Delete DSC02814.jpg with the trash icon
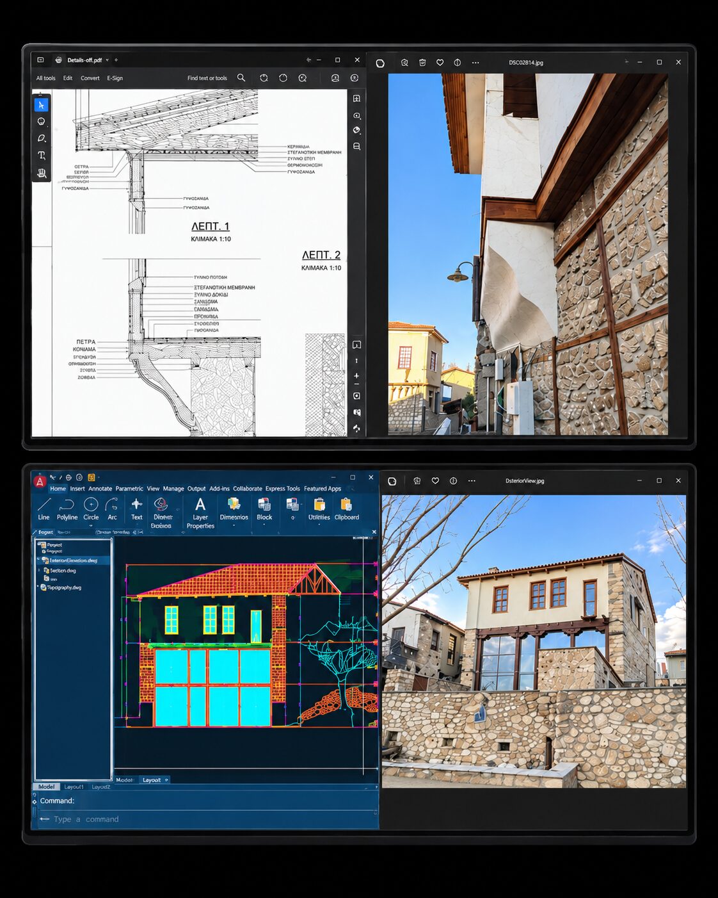 [422, 63]
